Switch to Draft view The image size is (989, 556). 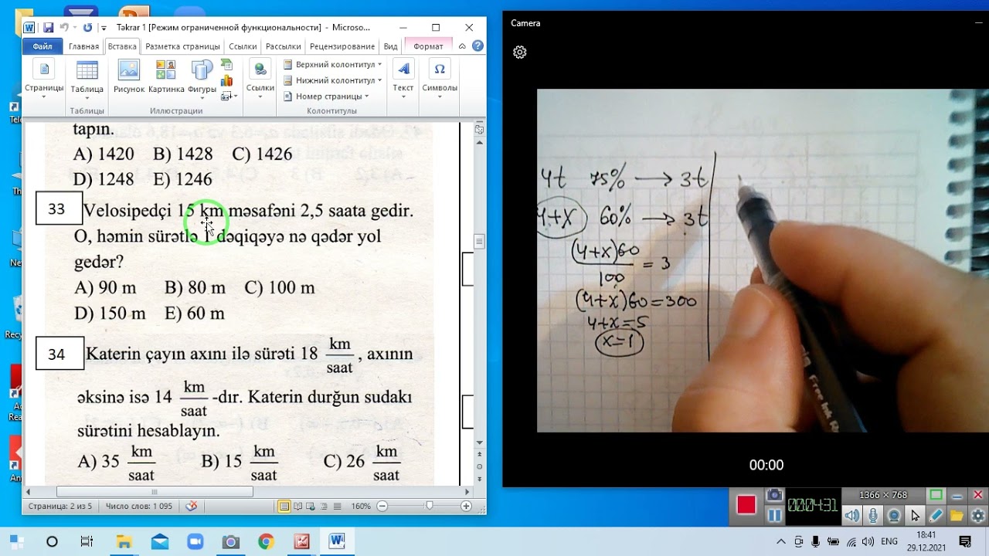pos(338,507)
